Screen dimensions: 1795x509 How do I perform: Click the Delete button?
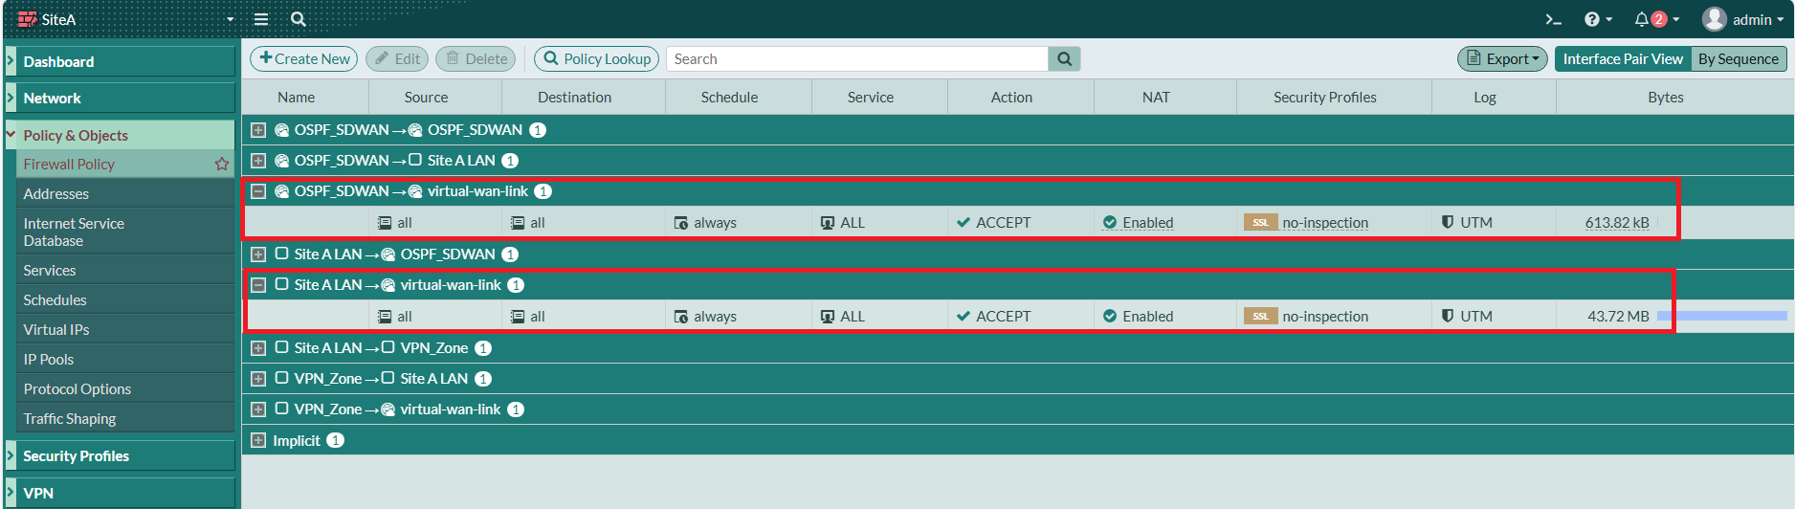(476, 59)
